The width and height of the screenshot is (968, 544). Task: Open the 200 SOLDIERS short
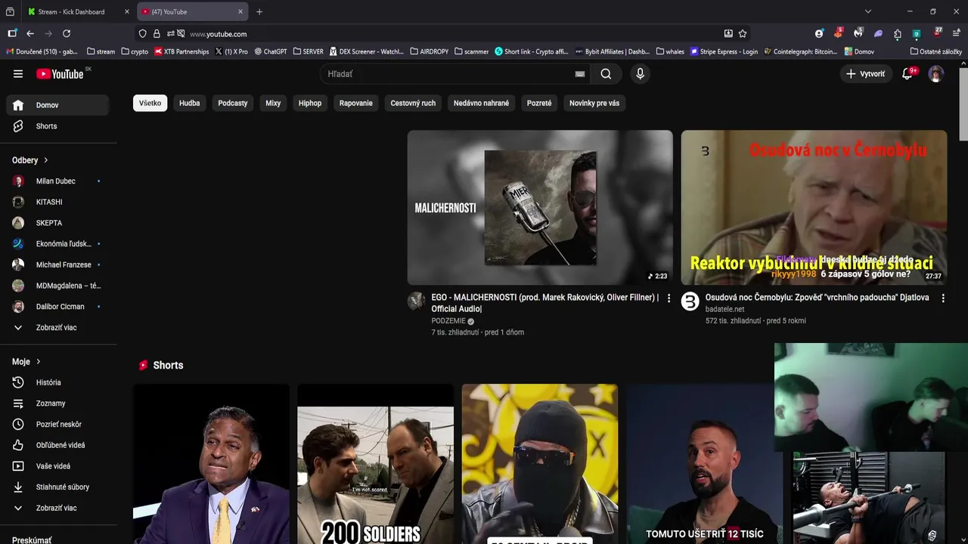(x=375, y=464)
